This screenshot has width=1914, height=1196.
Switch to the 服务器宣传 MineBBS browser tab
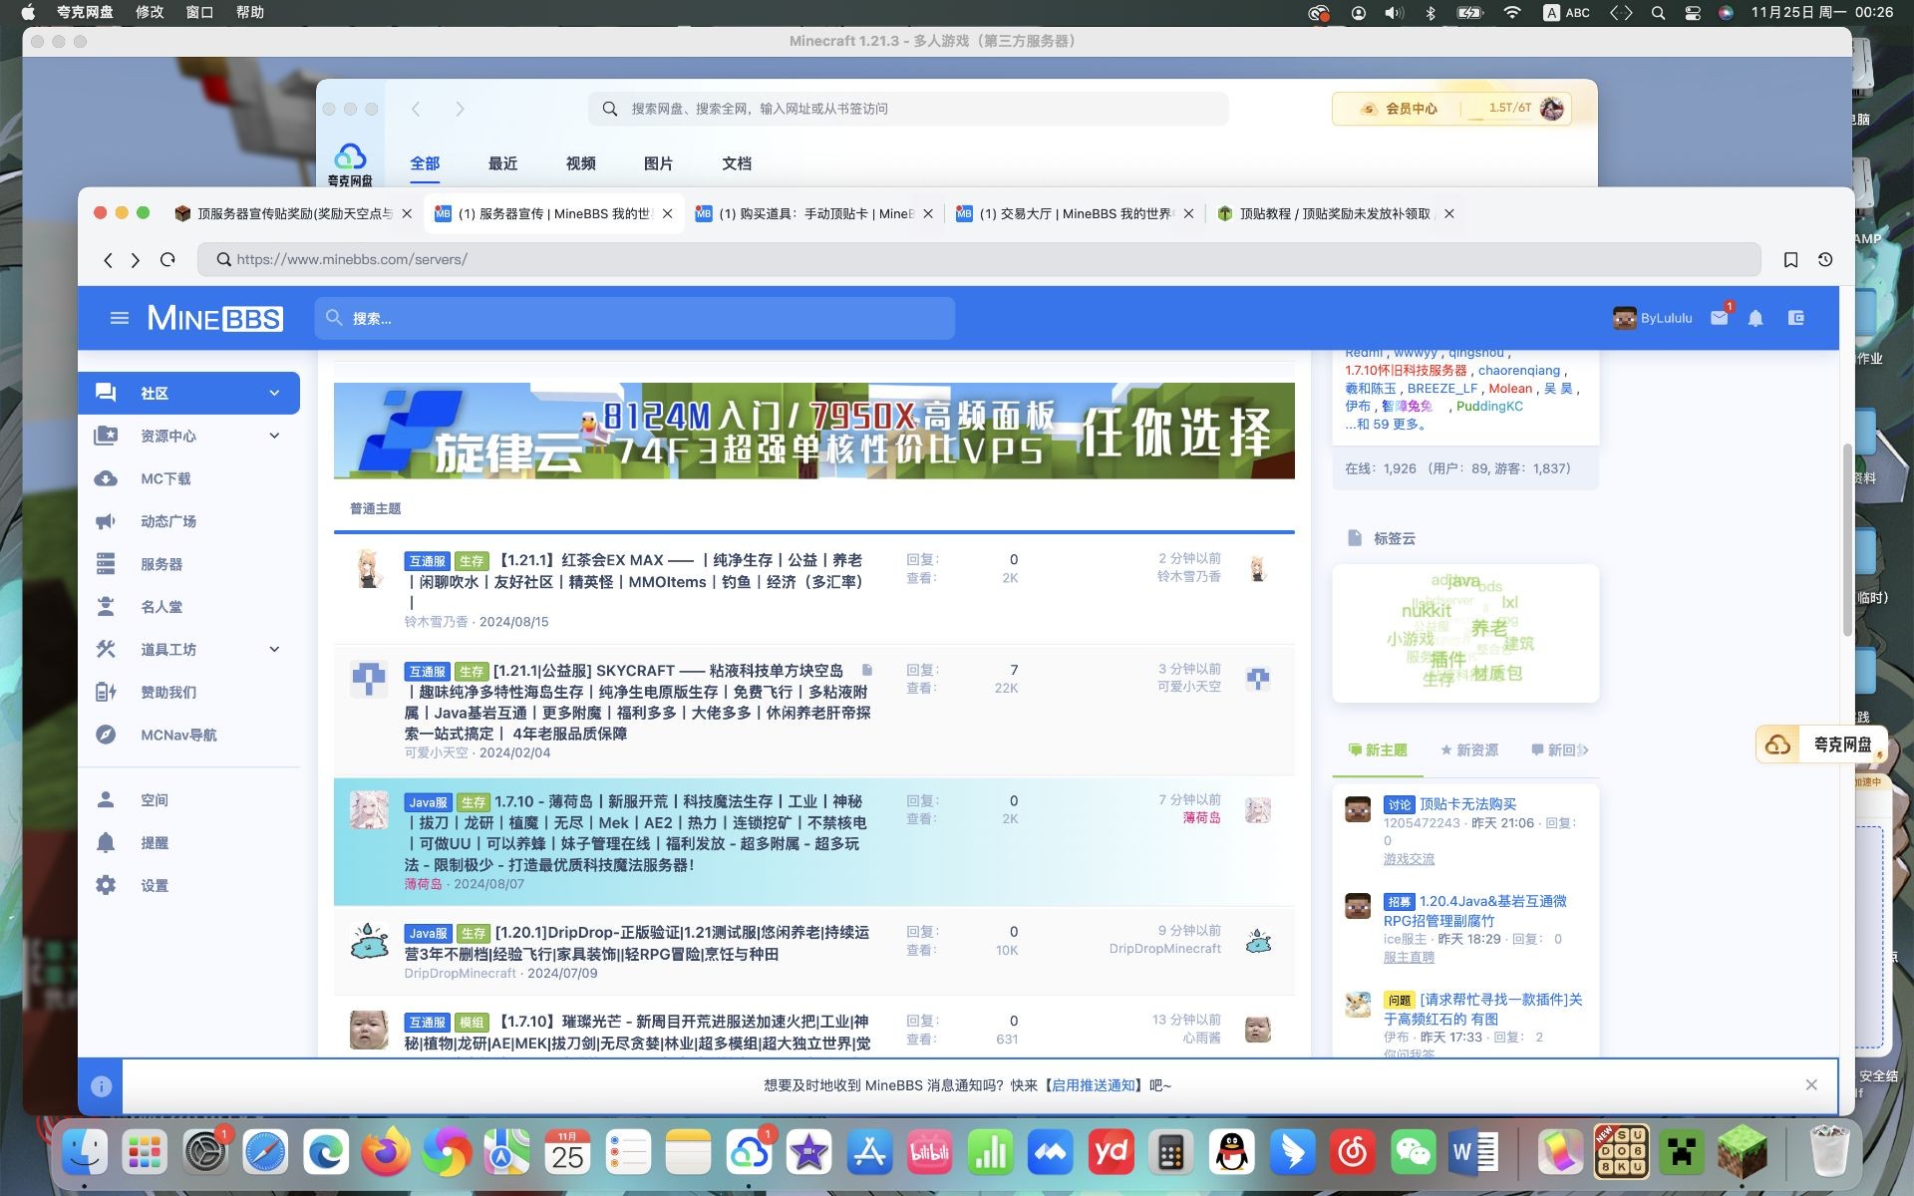tap(554, 213)
